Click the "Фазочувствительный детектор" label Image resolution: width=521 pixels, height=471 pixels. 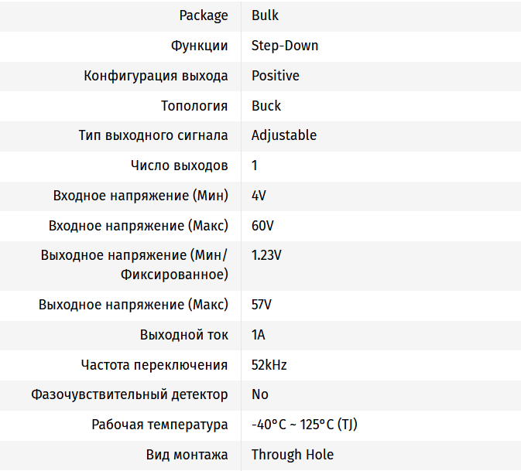point(130,394)
